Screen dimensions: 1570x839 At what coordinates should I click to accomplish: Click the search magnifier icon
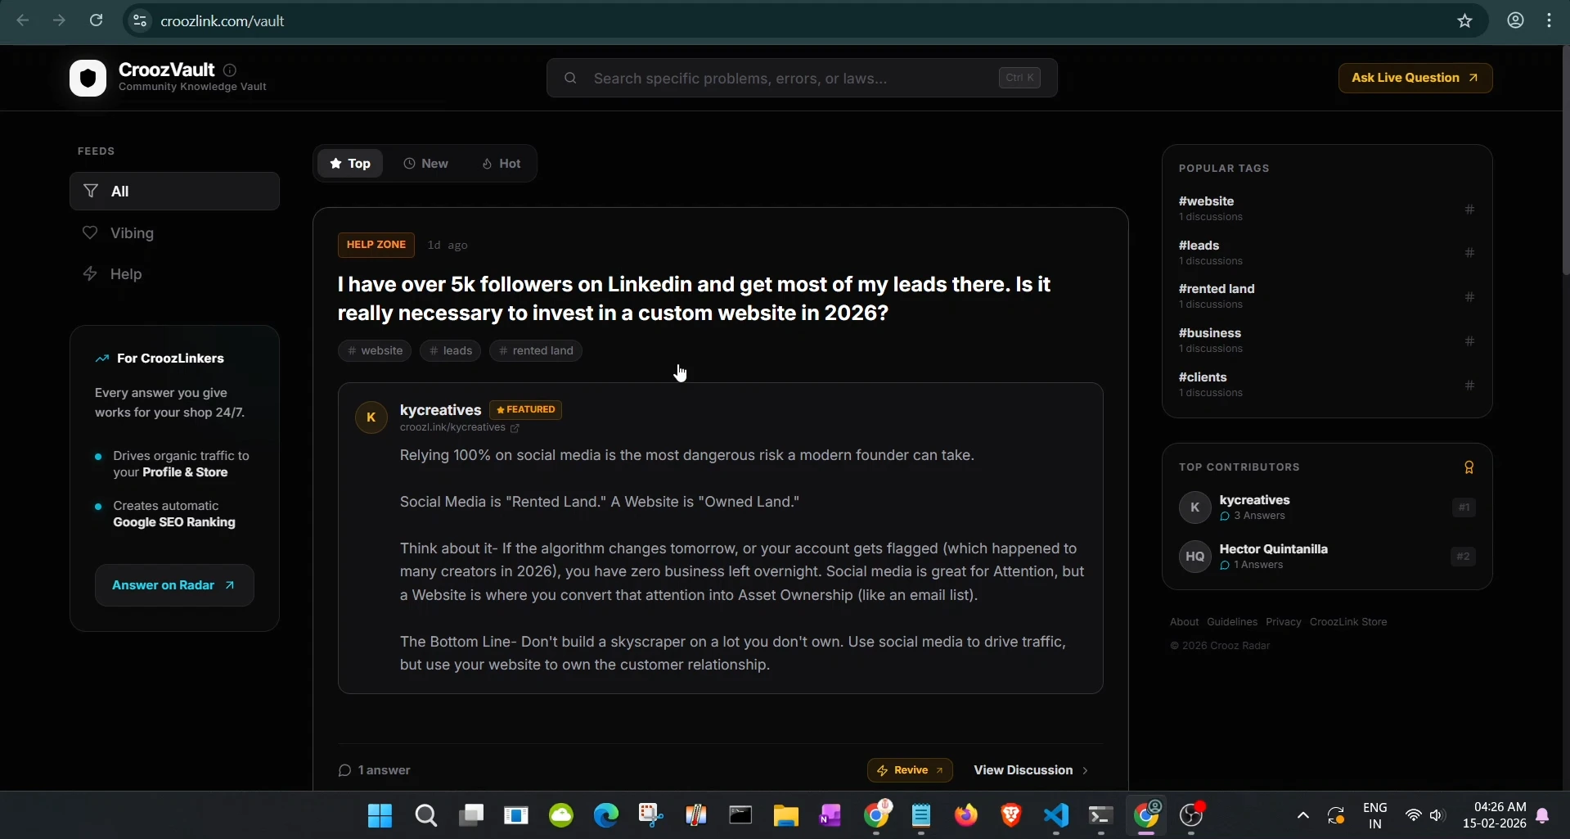click(571, 78)
